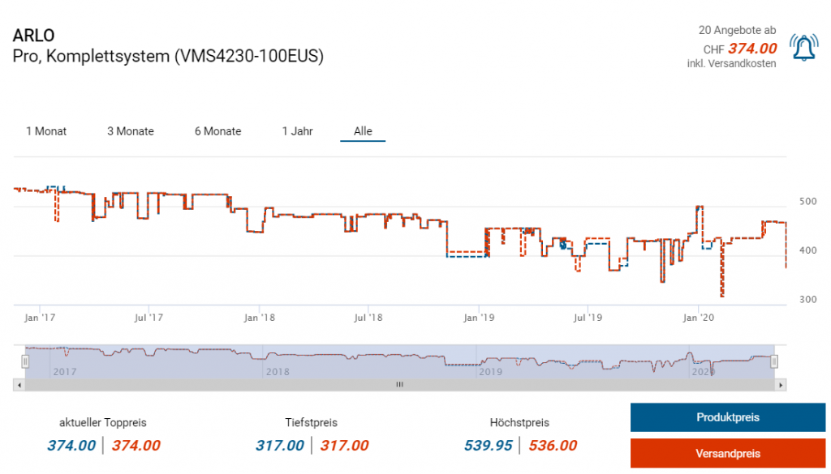Select the 1 Monat time range
This screenshot has height=474, width=831.
tap(46, 131)
